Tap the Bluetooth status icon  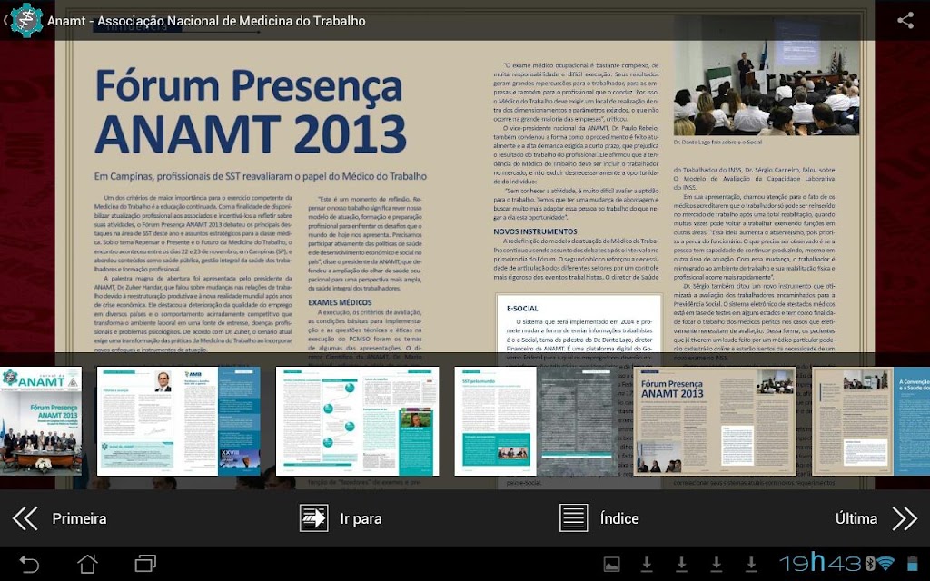[869, 563]
